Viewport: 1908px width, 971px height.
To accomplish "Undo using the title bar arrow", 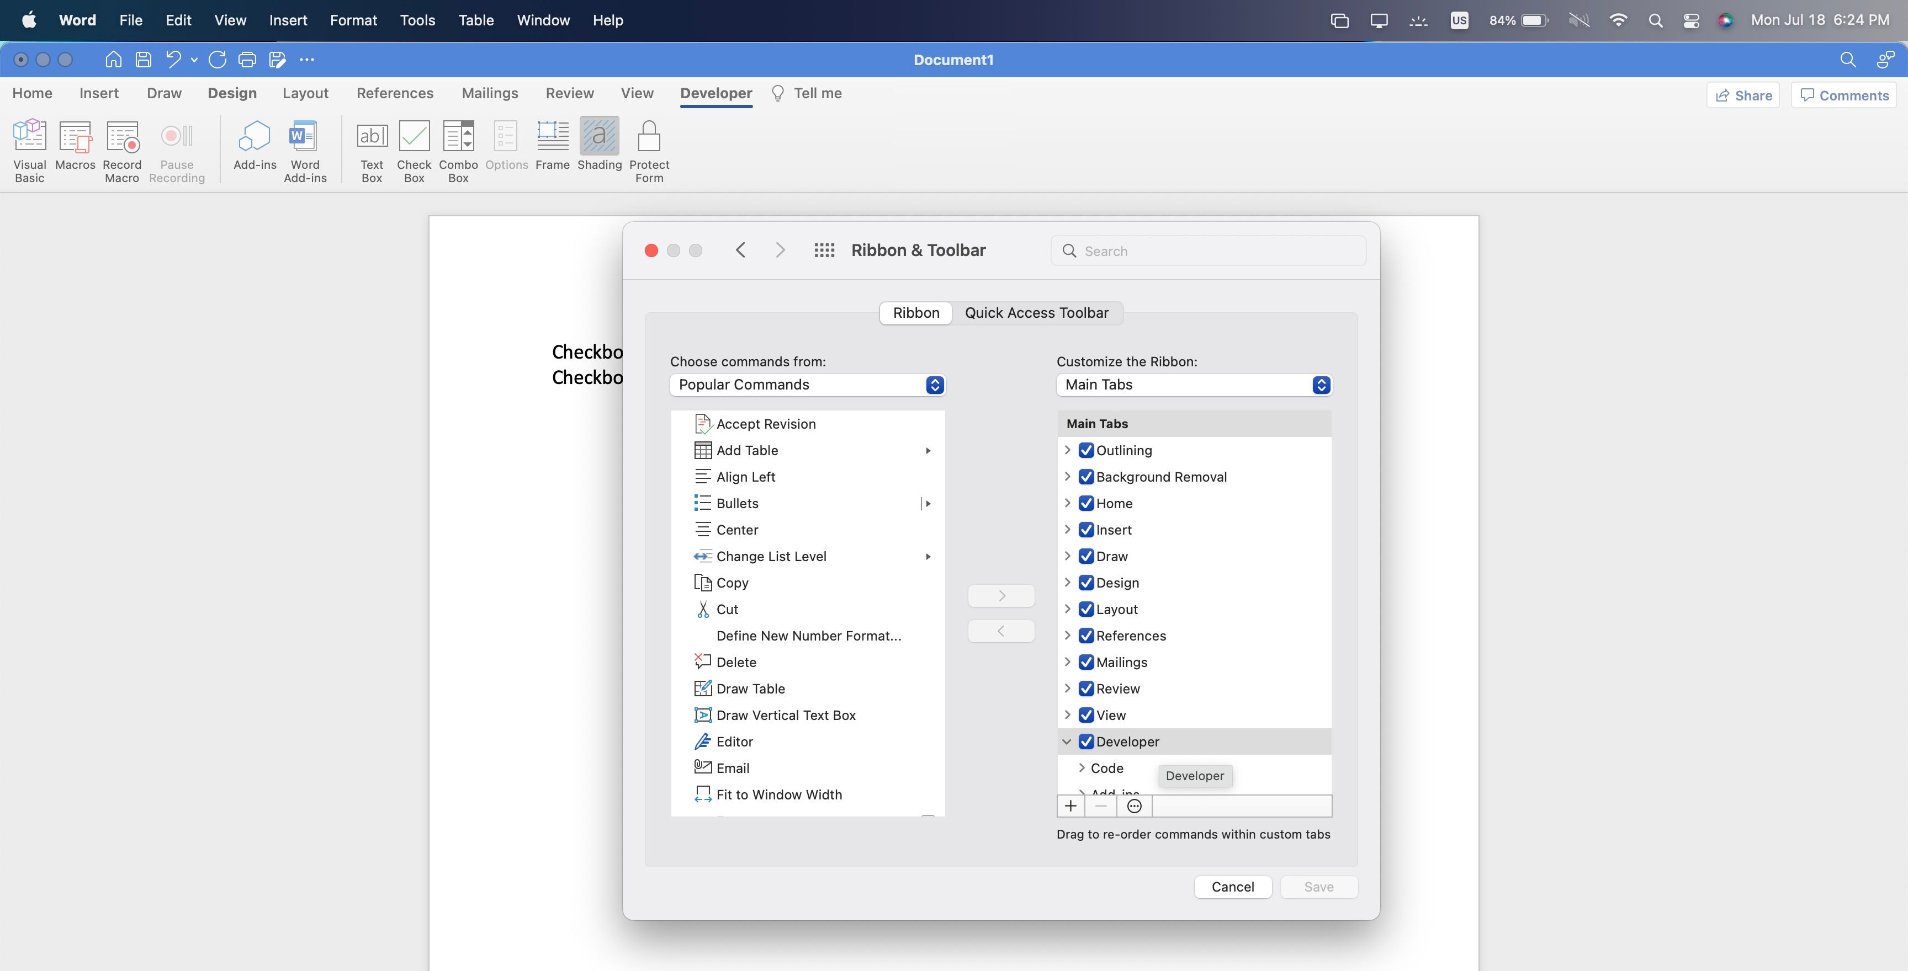I will pyautogui.click(x=173, y=59).
